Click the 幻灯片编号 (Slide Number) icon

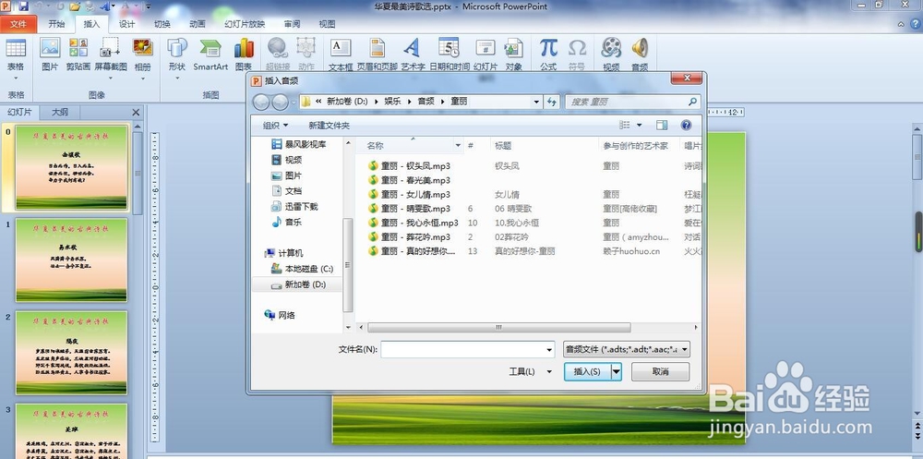click(x=485, y=48)
